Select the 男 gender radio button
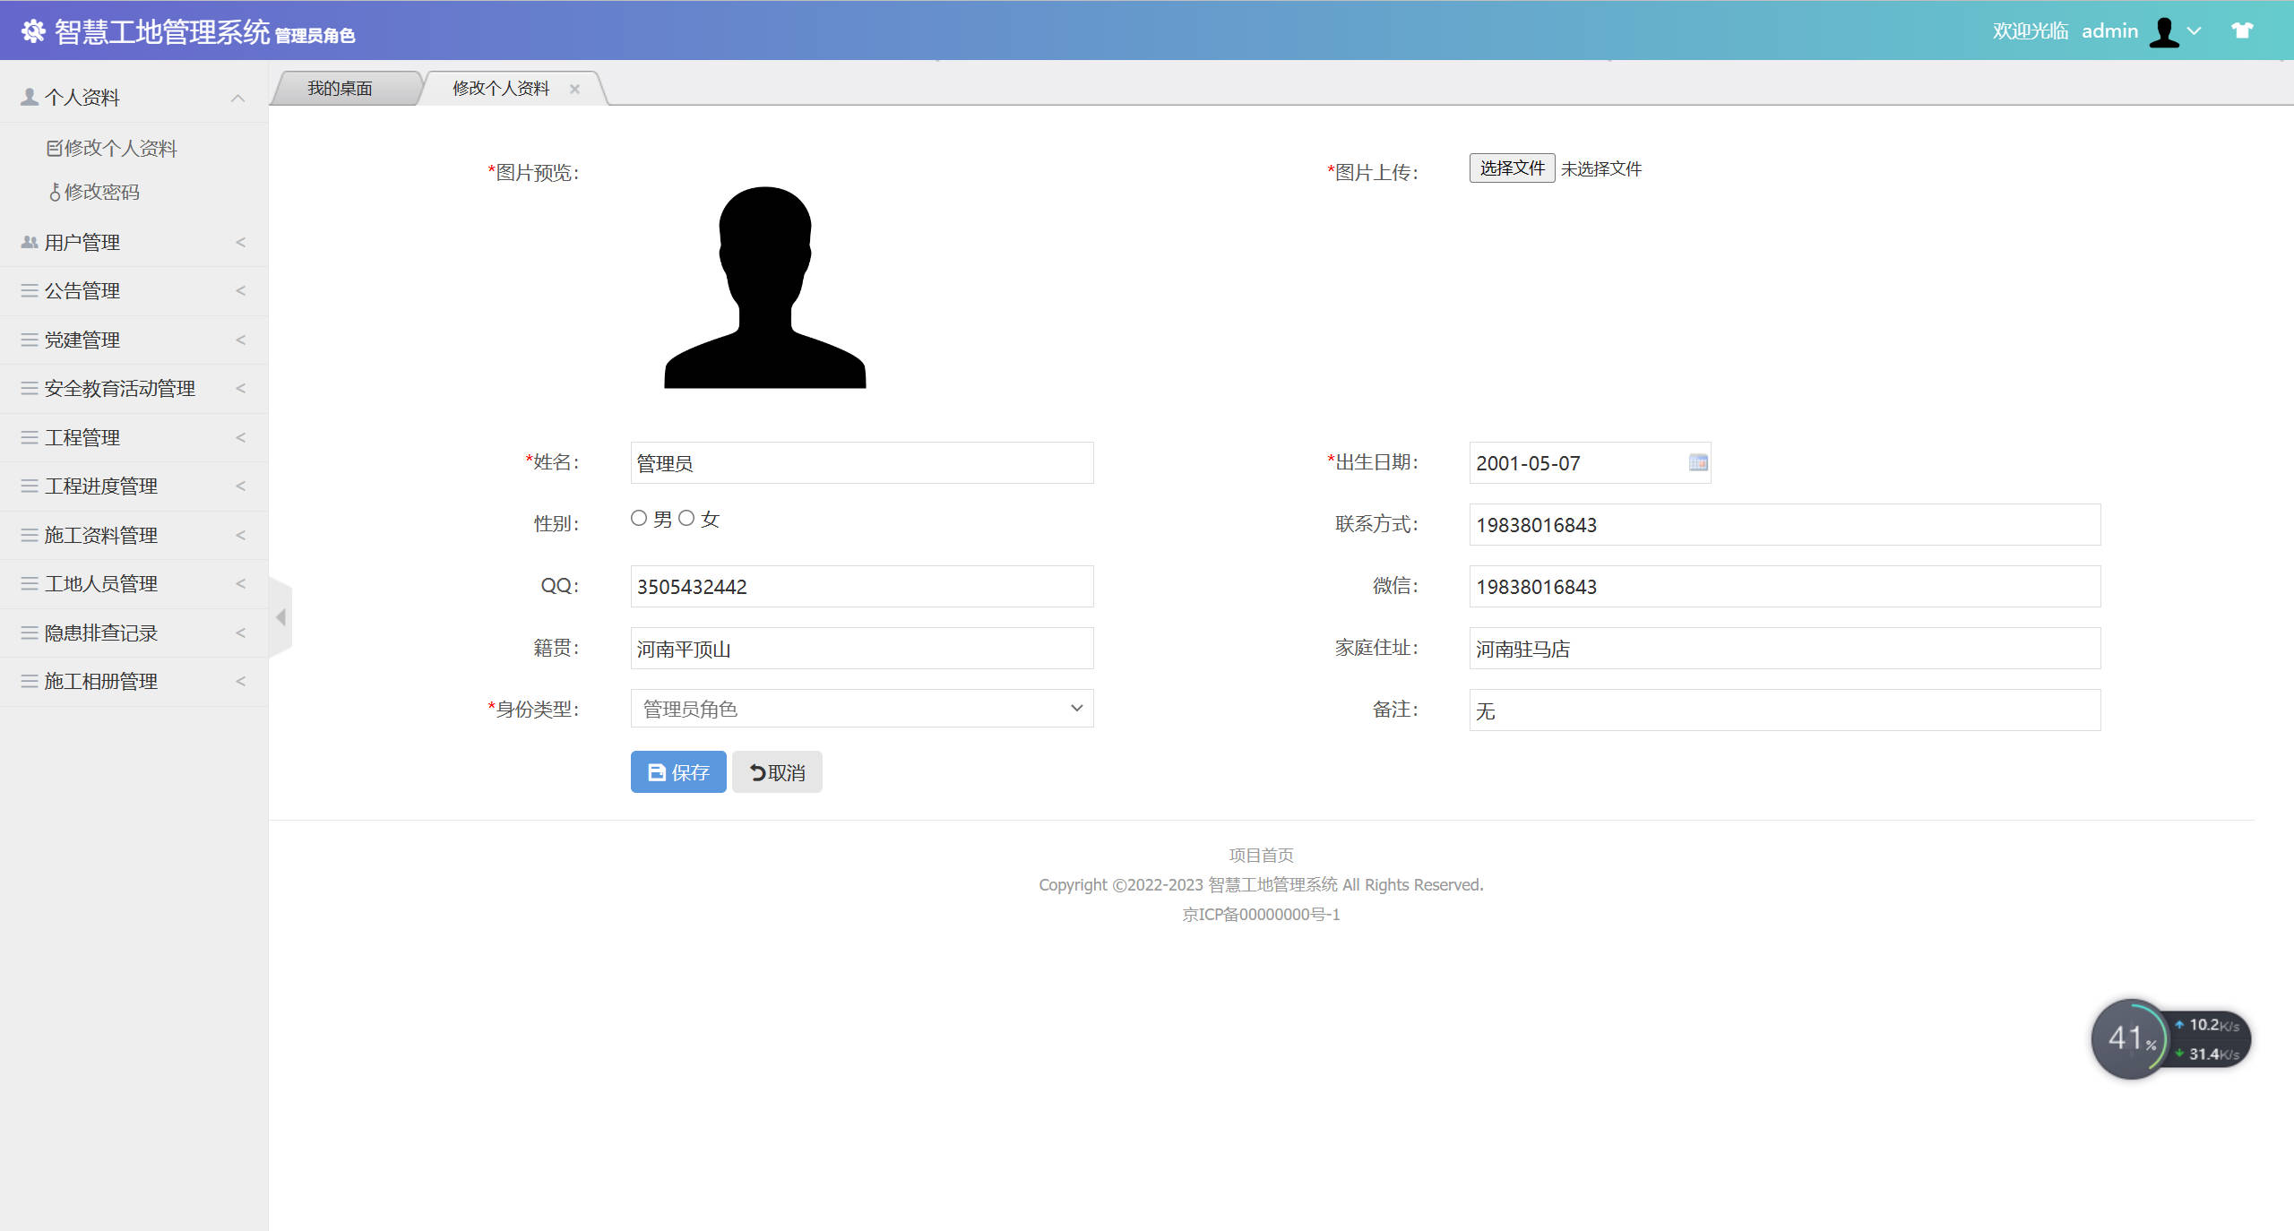Viewport: 2294px width, 1231px height. tap(639, 518)
